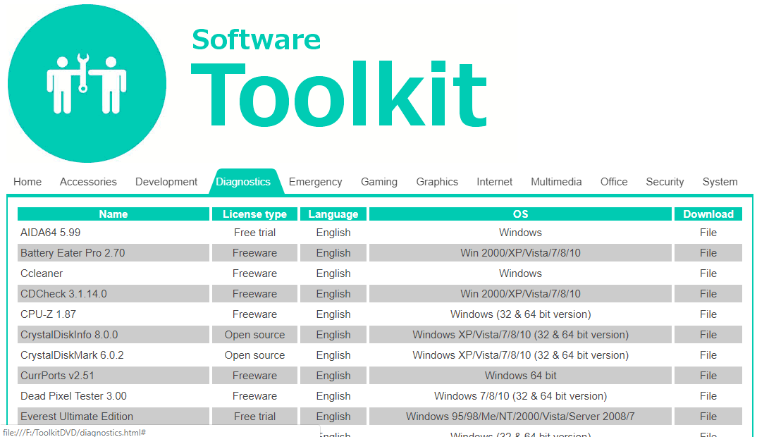The height and width of the screenshot is (437, 757).
Task: Download CrystalDiskMark 6.0.2 File link
Action: tap(708, 355)
